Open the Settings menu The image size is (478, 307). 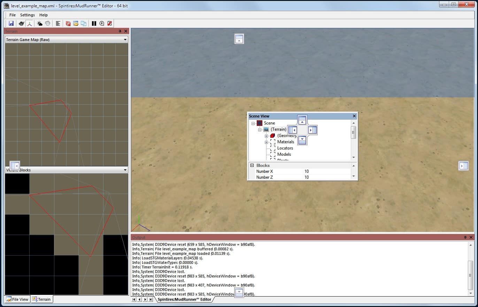27,15
